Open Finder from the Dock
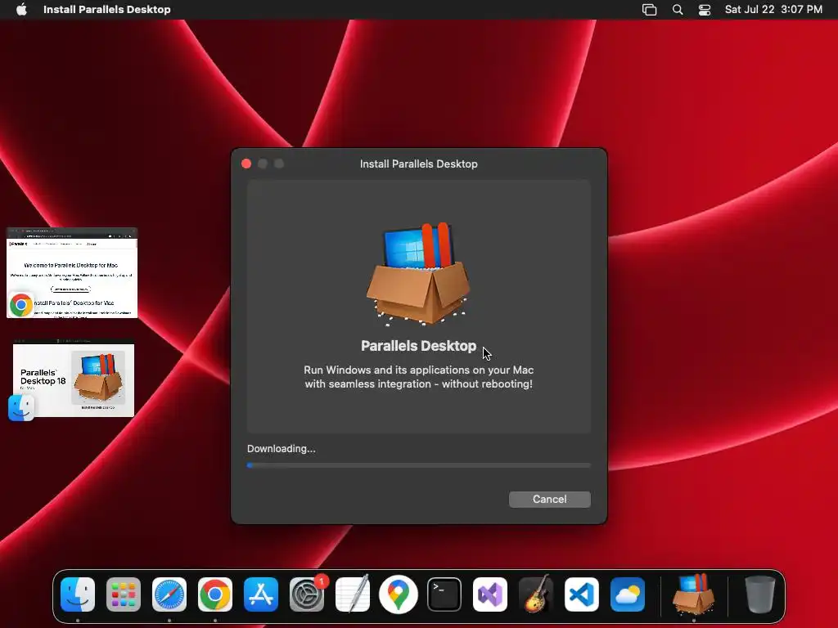Screen dimensions: 838x628 [x=78, y=594]
